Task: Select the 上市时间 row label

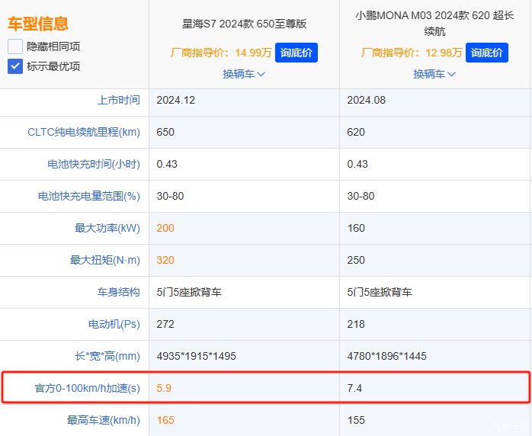Action: click(118, 100)
